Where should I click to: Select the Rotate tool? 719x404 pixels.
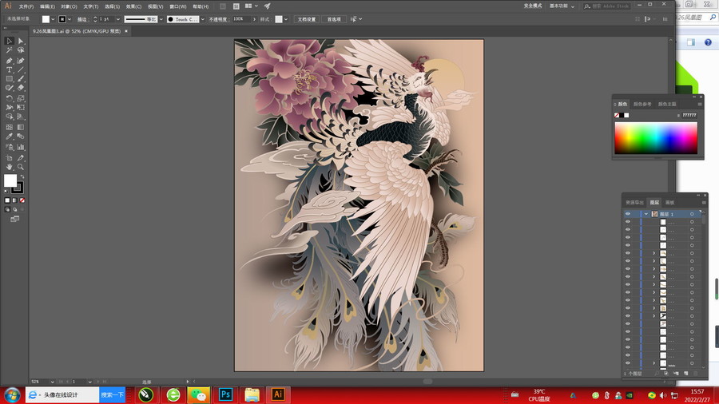click(9, 98)
